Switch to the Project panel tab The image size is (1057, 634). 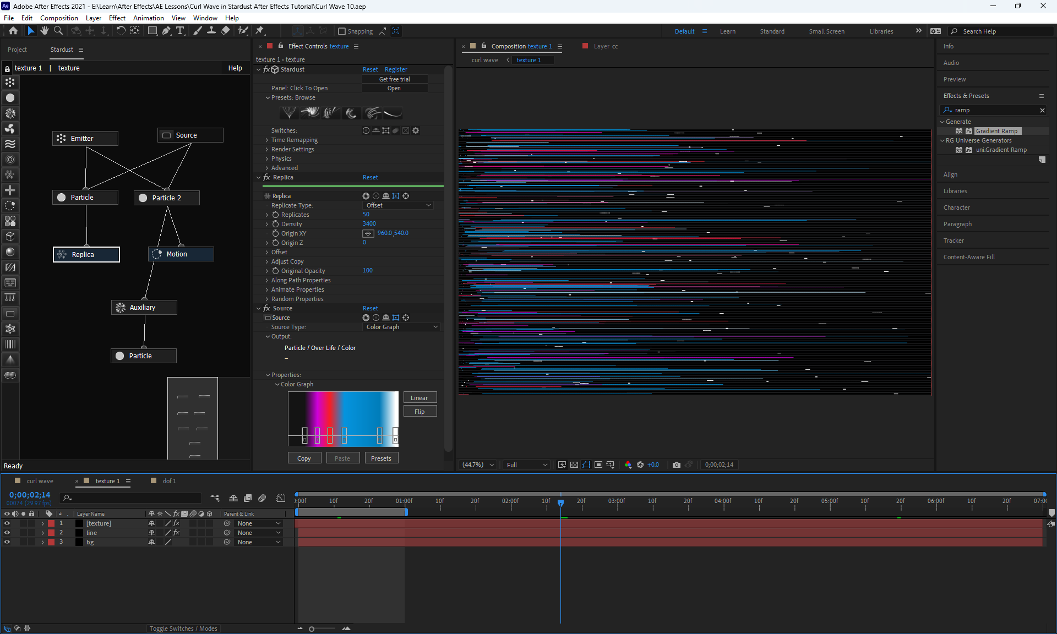17,50
